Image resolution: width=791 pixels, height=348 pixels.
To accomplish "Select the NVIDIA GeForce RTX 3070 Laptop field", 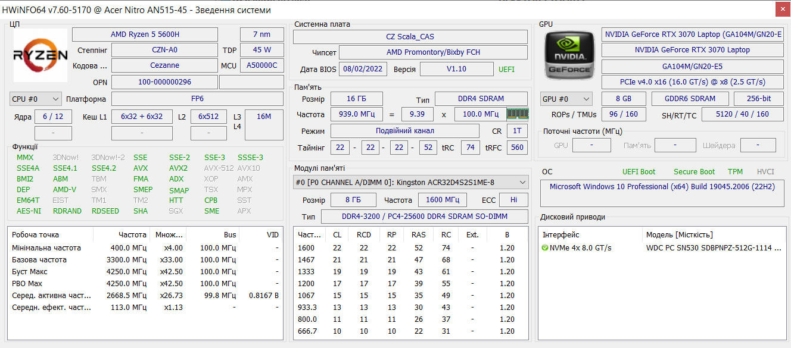I will [x=692, y=50].
